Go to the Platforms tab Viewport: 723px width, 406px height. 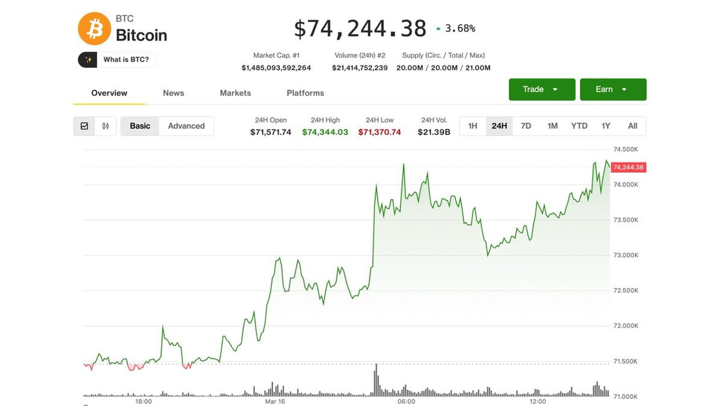coord(305,93)
